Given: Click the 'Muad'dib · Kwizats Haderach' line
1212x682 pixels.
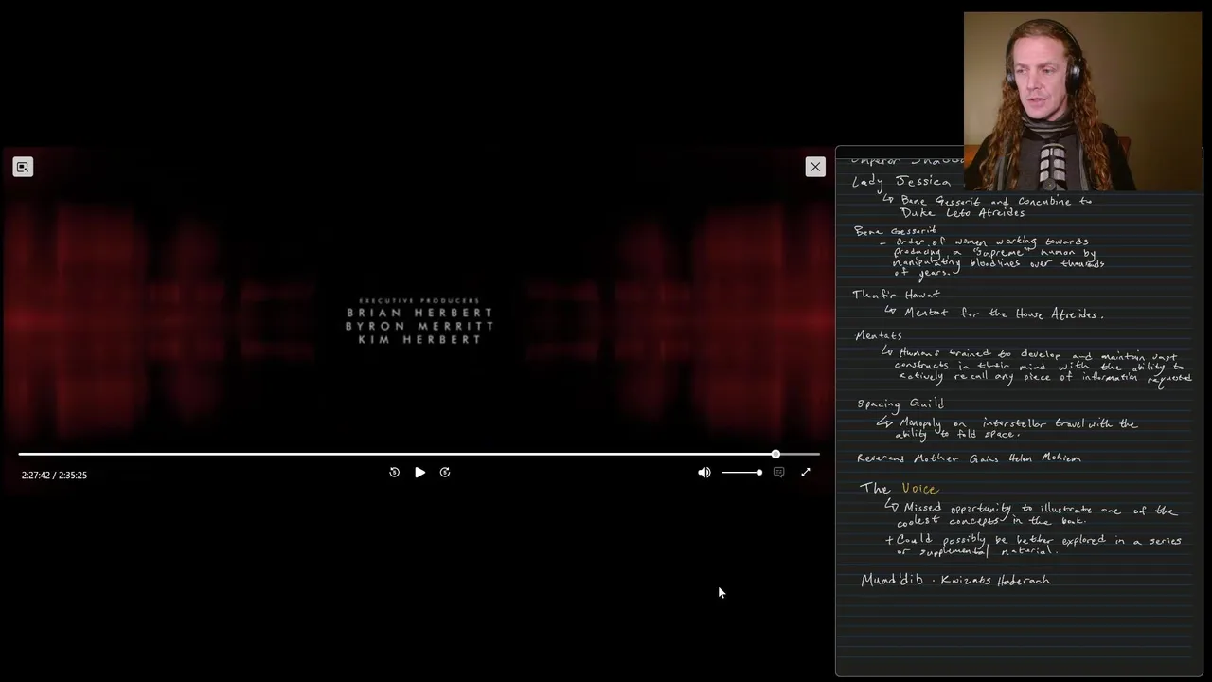Looking at the screenshot, I should 955,580.
